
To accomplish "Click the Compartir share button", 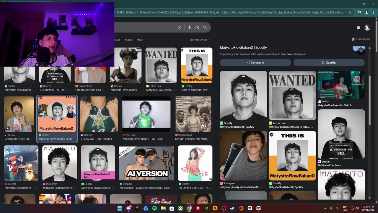I will click(x=255, y=62).
